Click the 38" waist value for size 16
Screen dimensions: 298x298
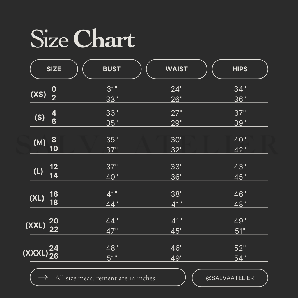pyautogui.click(x=177, y=194)
